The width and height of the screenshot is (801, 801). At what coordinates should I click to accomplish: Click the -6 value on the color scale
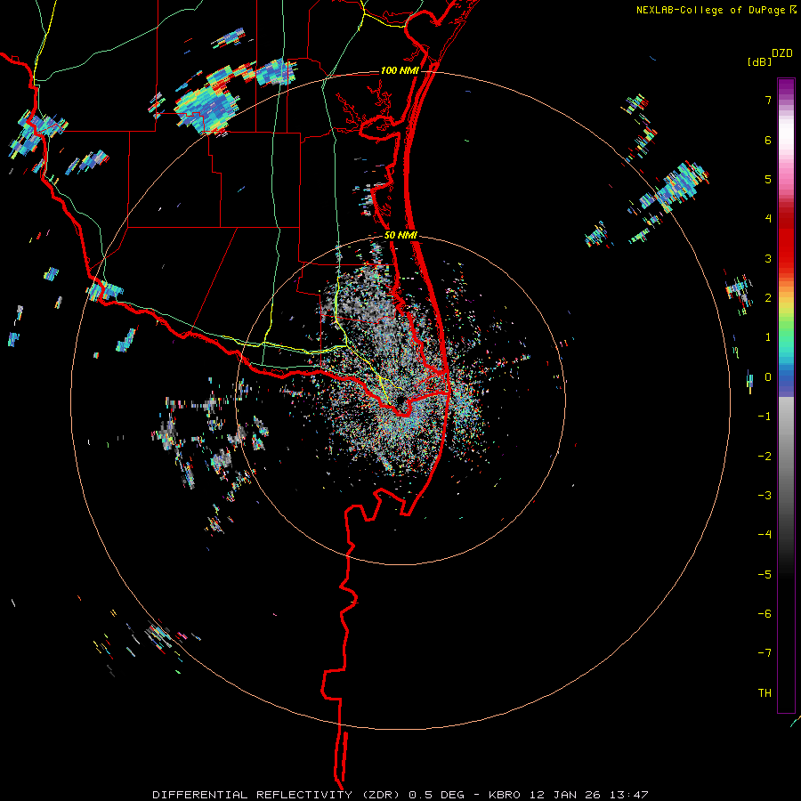point(765,613)
